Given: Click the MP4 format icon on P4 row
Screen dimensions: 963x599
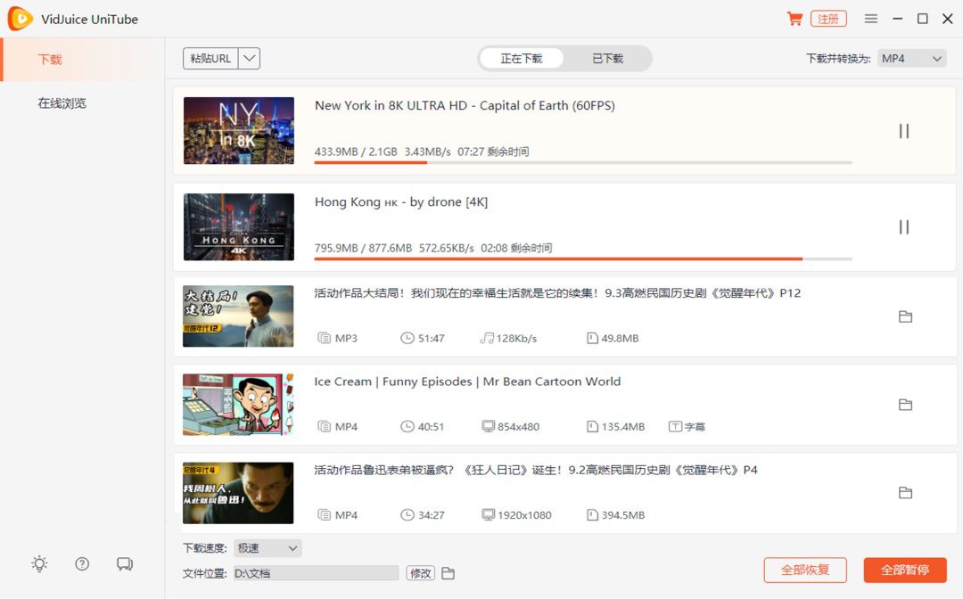Looking at the screenshot, I should point(324,515).
